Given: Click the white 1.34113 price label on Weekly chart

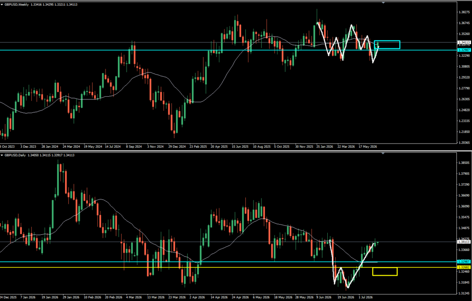Looking at the screenshot, I should click(464, 42).
